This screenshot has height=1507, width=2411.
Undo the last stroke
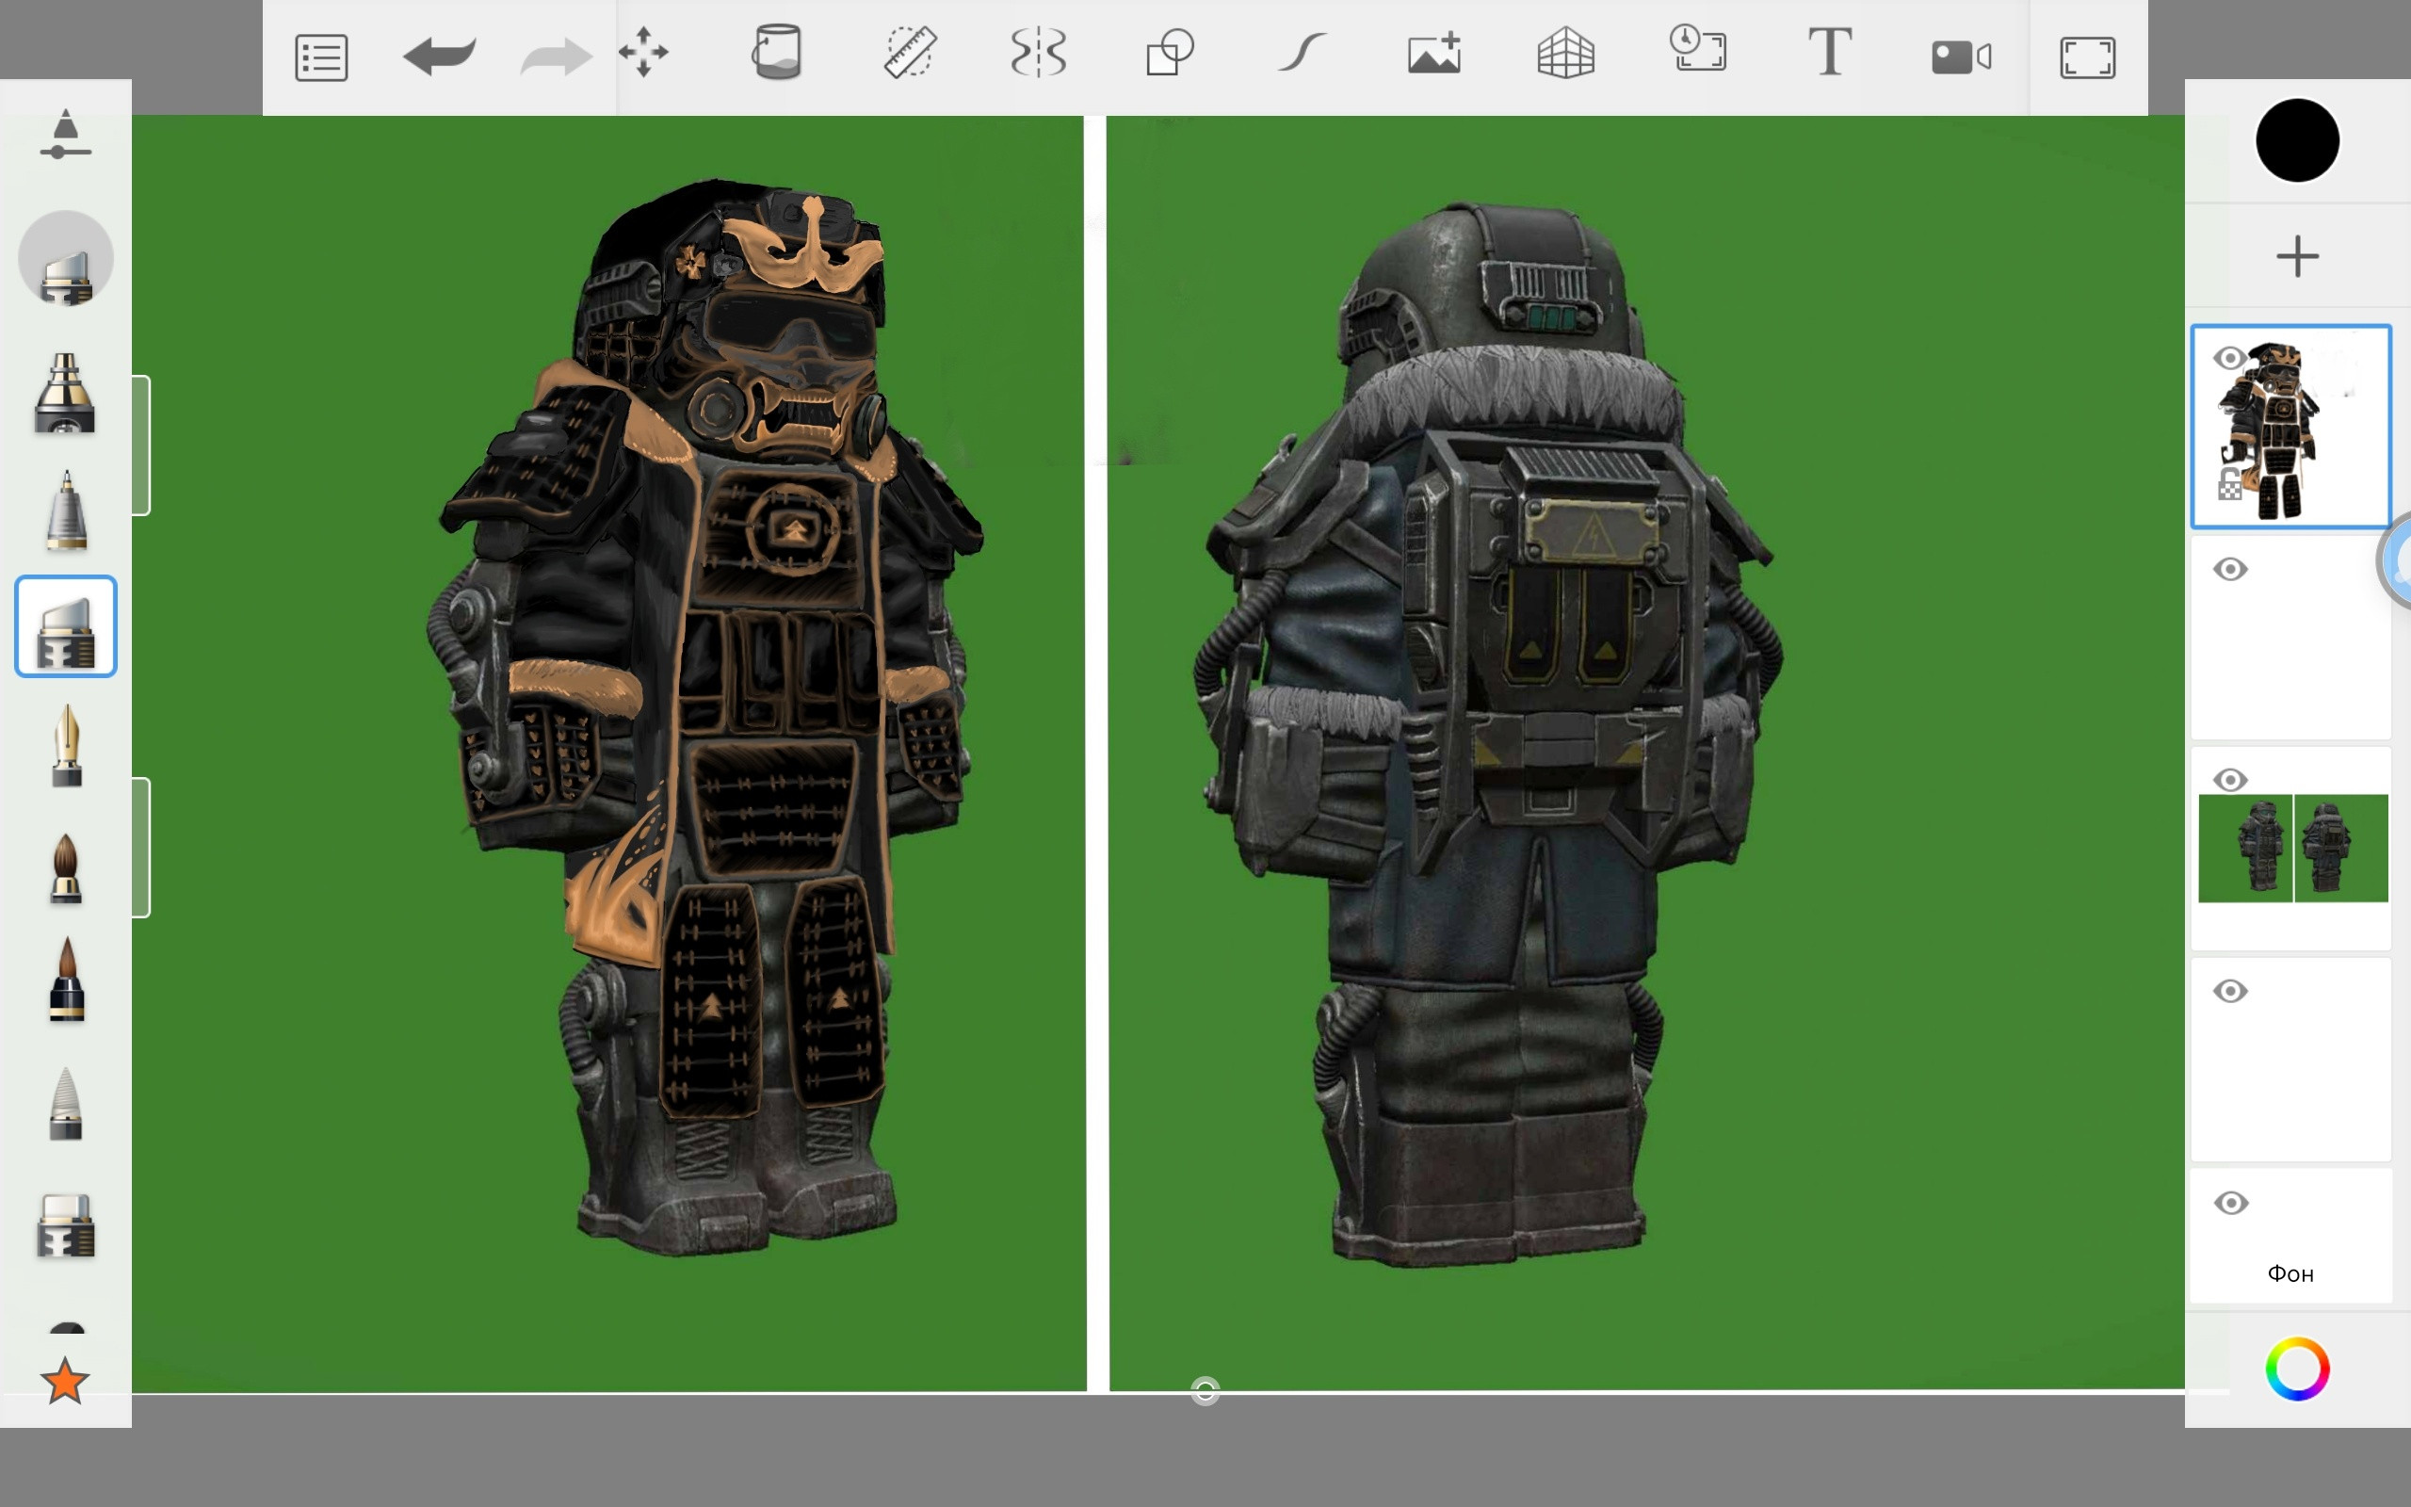click(440, 56)
